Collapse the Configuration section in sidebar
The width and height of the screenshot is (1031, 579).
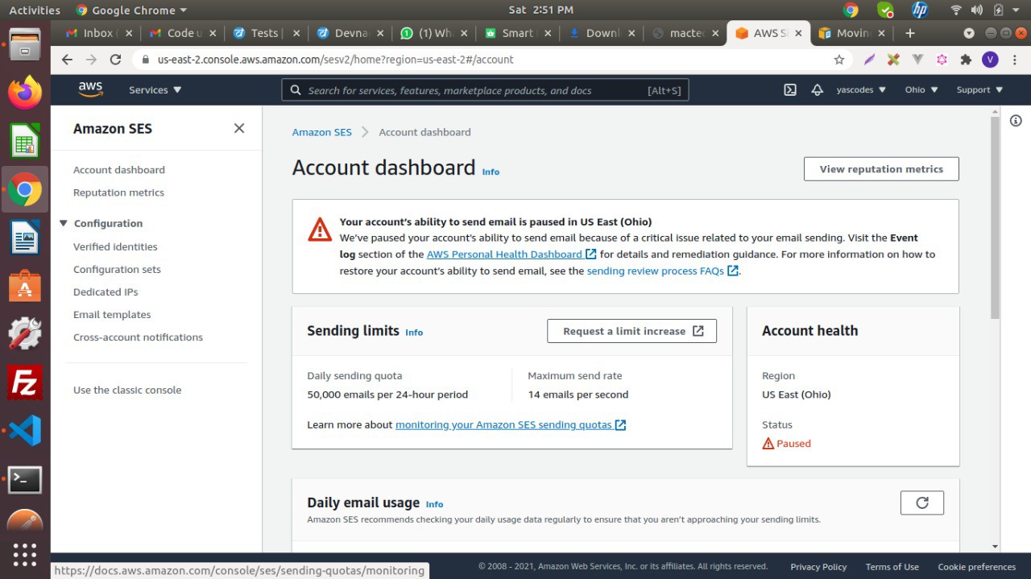(x=64, y=224)
